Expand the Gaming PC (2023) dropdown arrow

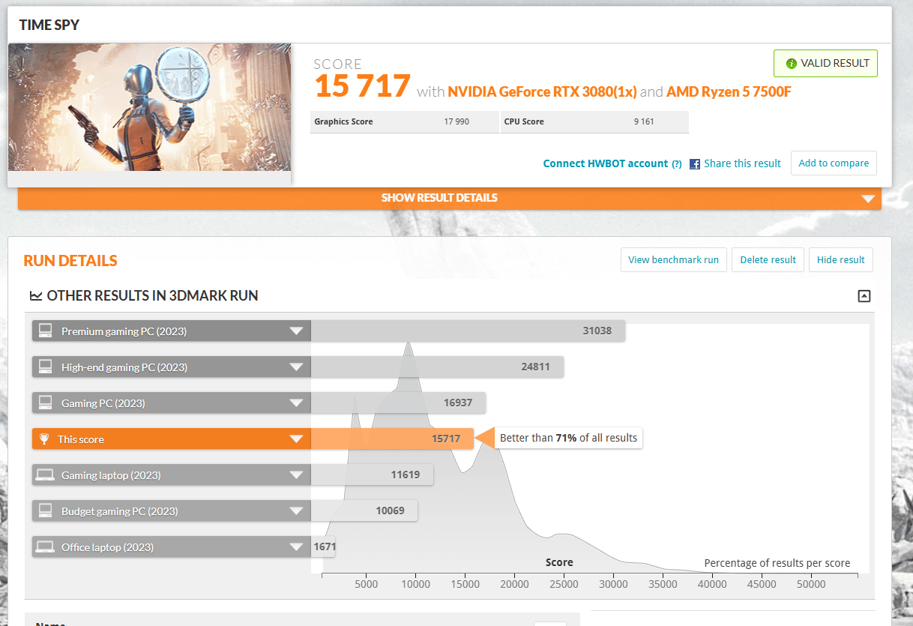(x=297, y=403)
